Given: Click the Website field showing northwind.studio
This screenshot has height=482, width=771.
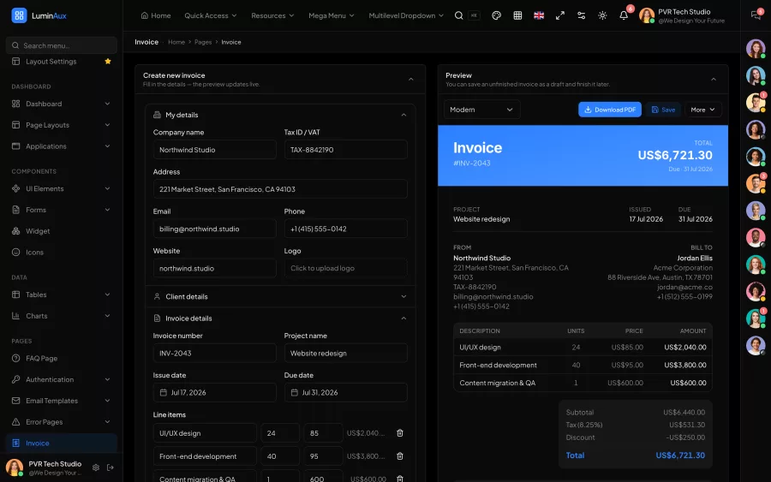Looking at the screenshot, I should (x=214, y=268).
